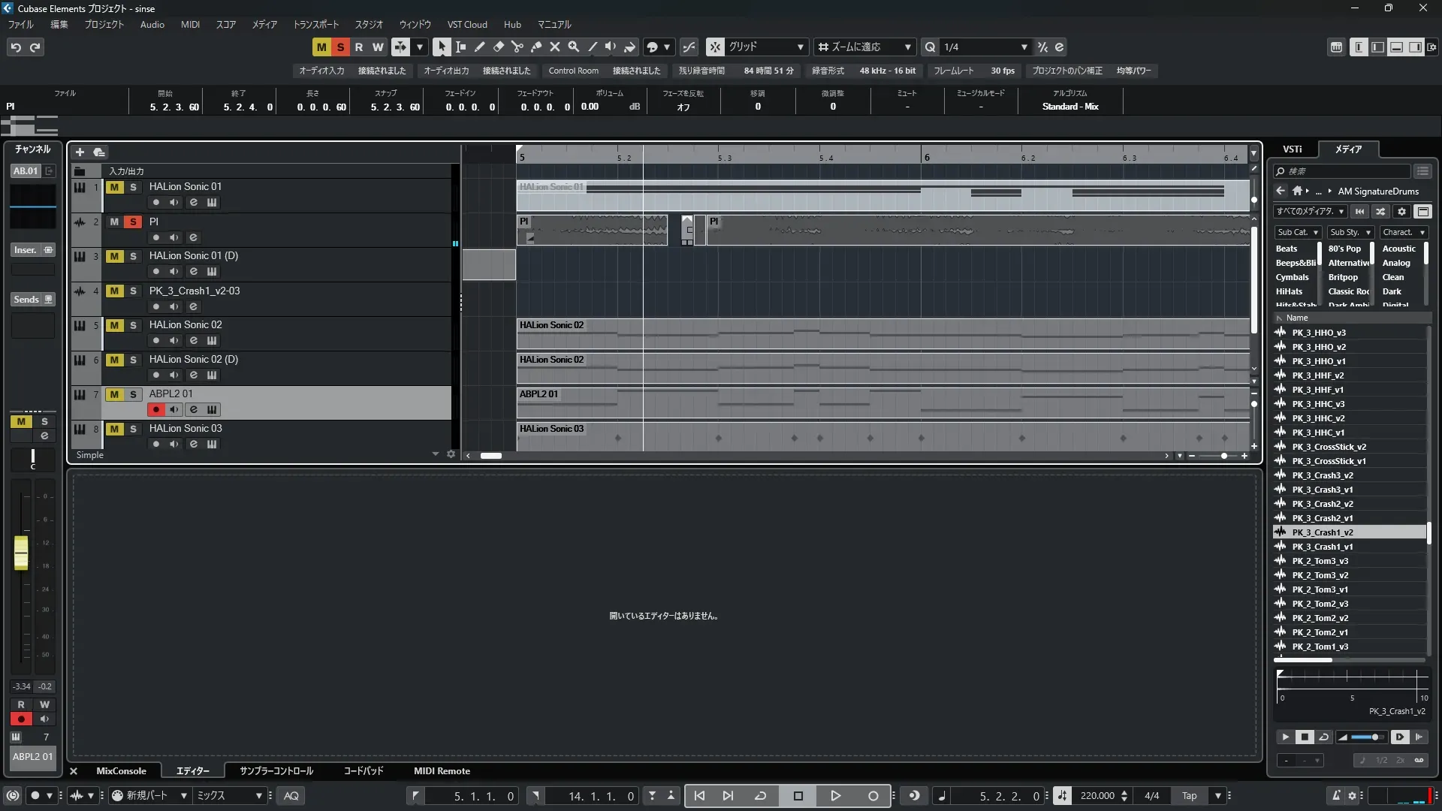
Task: Click the Add Track plus icon
Action: [80, 152]
